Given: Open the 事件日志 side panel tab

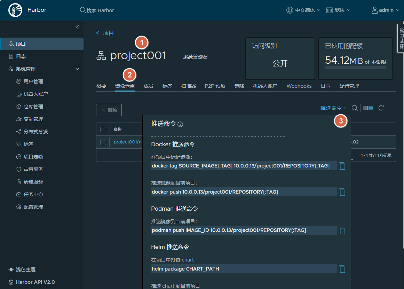Looking at the screenshot, I should [x=401, y=38].
